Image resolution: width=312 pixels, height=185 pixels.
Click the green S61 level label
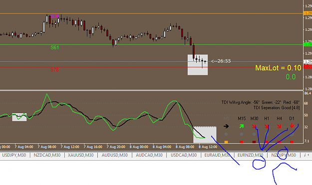[55, 47]
